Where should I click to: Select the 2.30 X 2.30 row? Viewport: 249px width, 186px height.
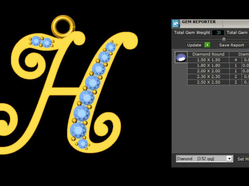point(218,76)
